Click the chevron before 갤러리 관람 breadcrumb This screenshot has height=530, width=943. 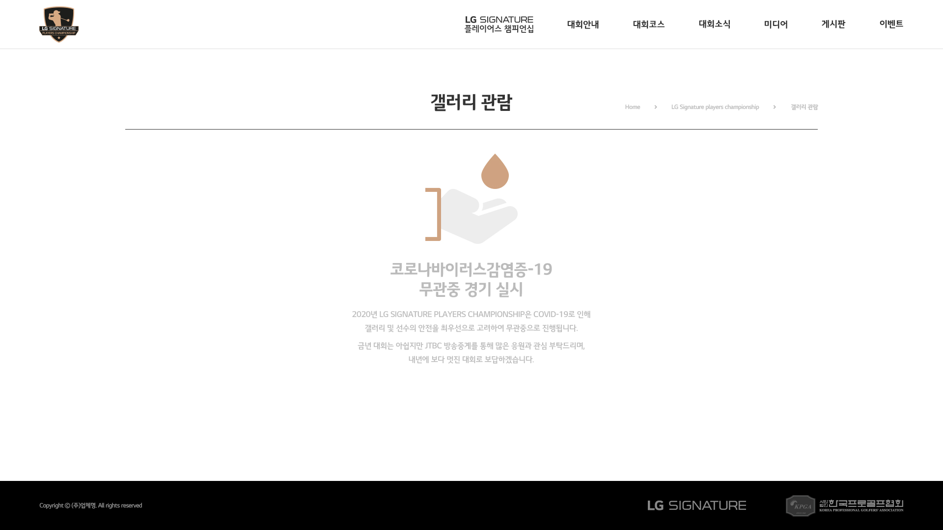[775, 107]
